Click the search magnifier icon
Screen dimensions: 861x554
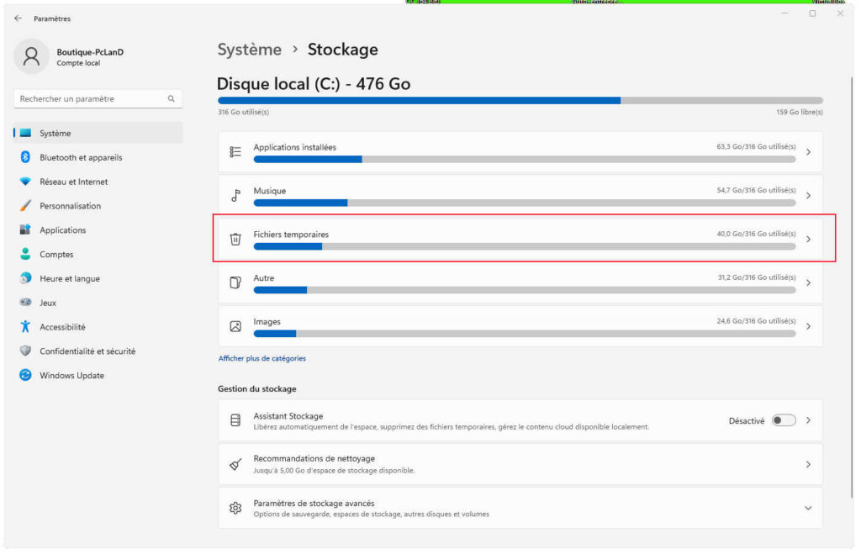[171, 99]
